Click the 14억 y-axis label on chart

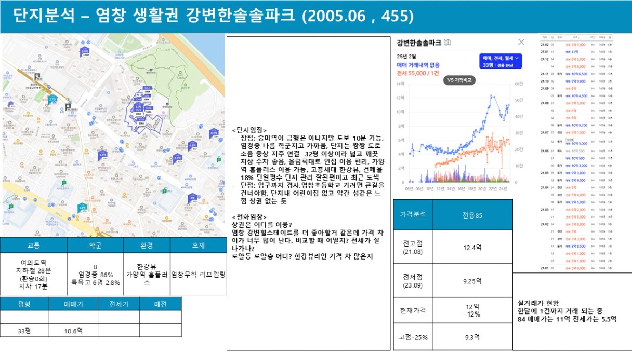(x=400, y=84)
